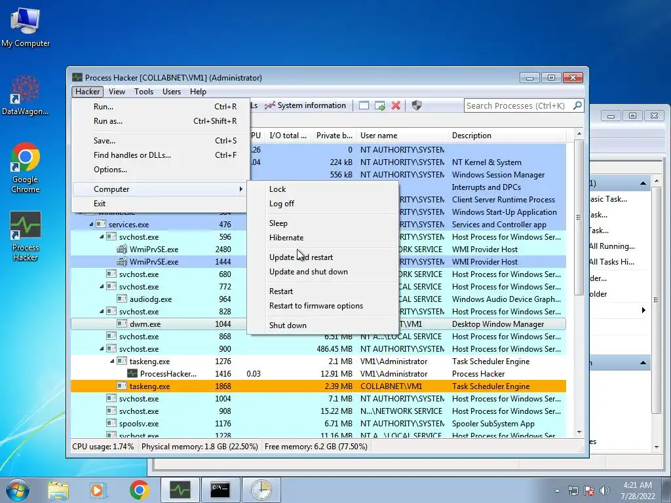Collapse svchost.exe PID 900 node
Image resolution: width=671 pixels, height=503 pixels.
(x=102, y=348)
